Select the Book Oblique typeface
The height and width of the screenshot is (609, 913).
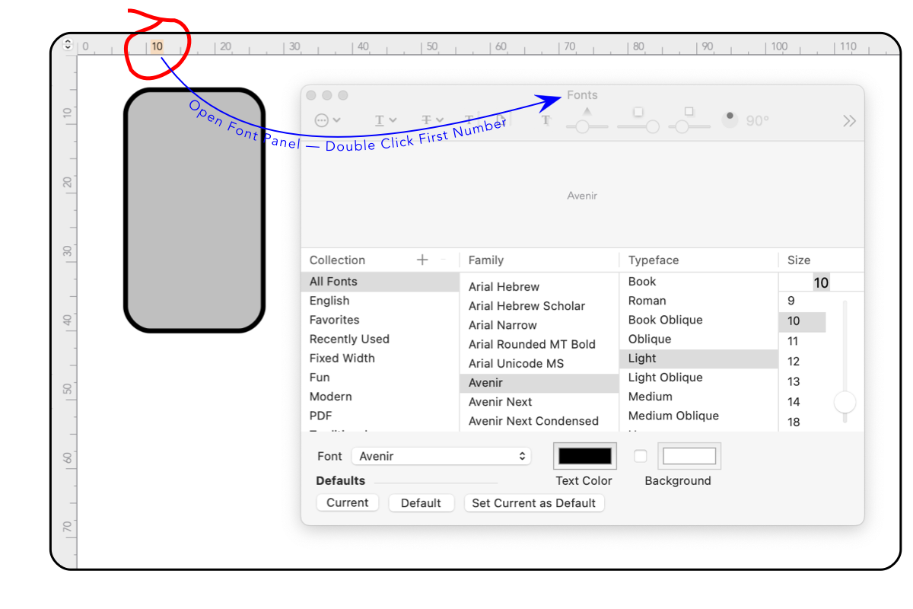click(698, 320)
